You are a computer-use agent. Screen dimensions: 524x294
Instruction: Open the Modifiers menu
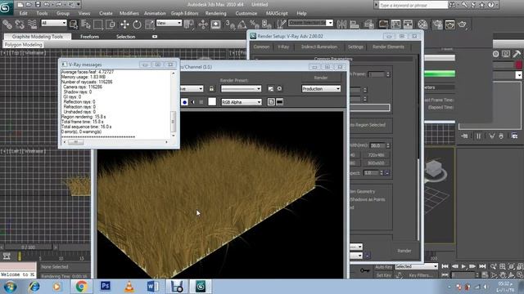click(x=129, y=13)
